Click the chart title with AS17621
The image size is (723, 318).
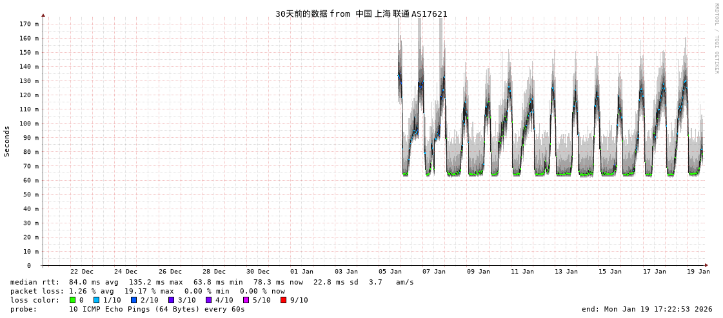(x=361, y=14)
